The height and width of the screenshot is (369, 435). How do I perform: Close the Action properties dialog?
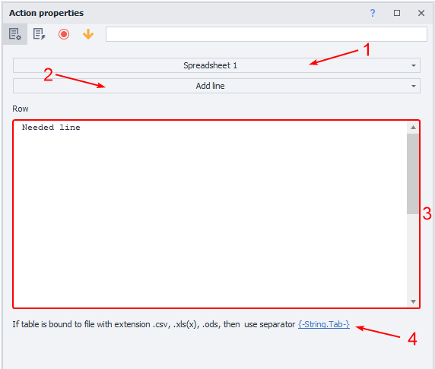[421, 13]
